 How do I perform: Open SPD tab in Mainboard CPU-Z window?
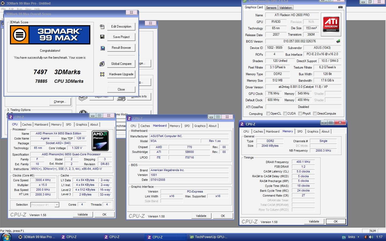[x=187, y=126]
